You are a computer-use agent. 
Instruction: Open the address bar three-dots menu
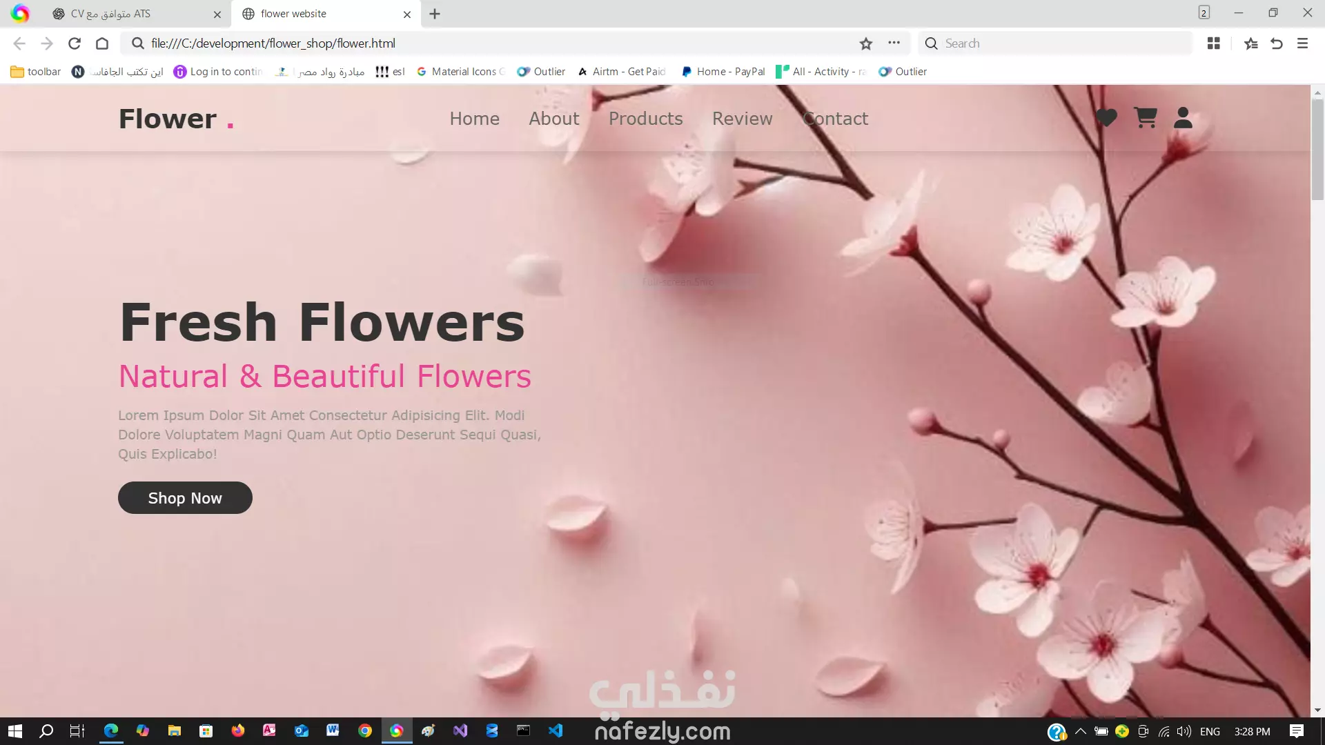coord(894,43)
